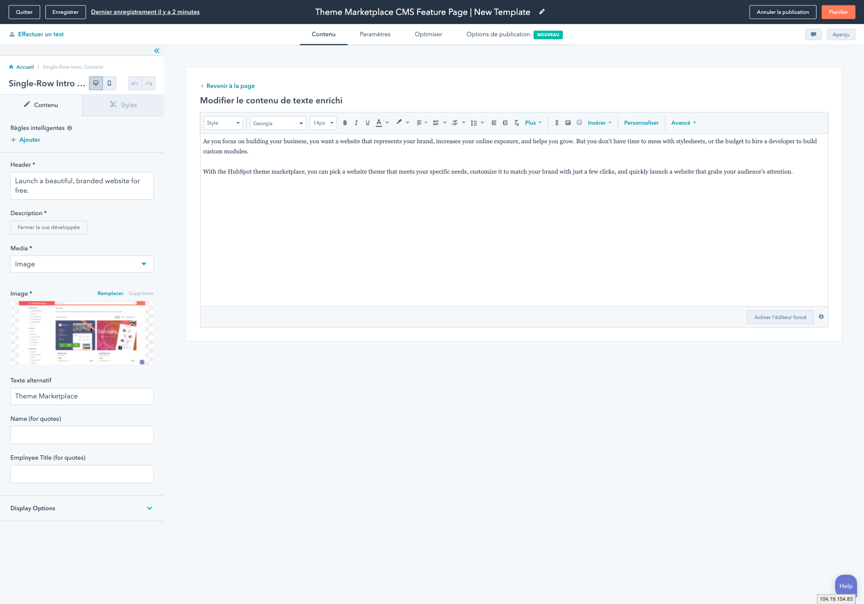This screenshot has width=864, height=604.
Task: Collapse the sidebar with double chevron icon
Action: [157, 51]
